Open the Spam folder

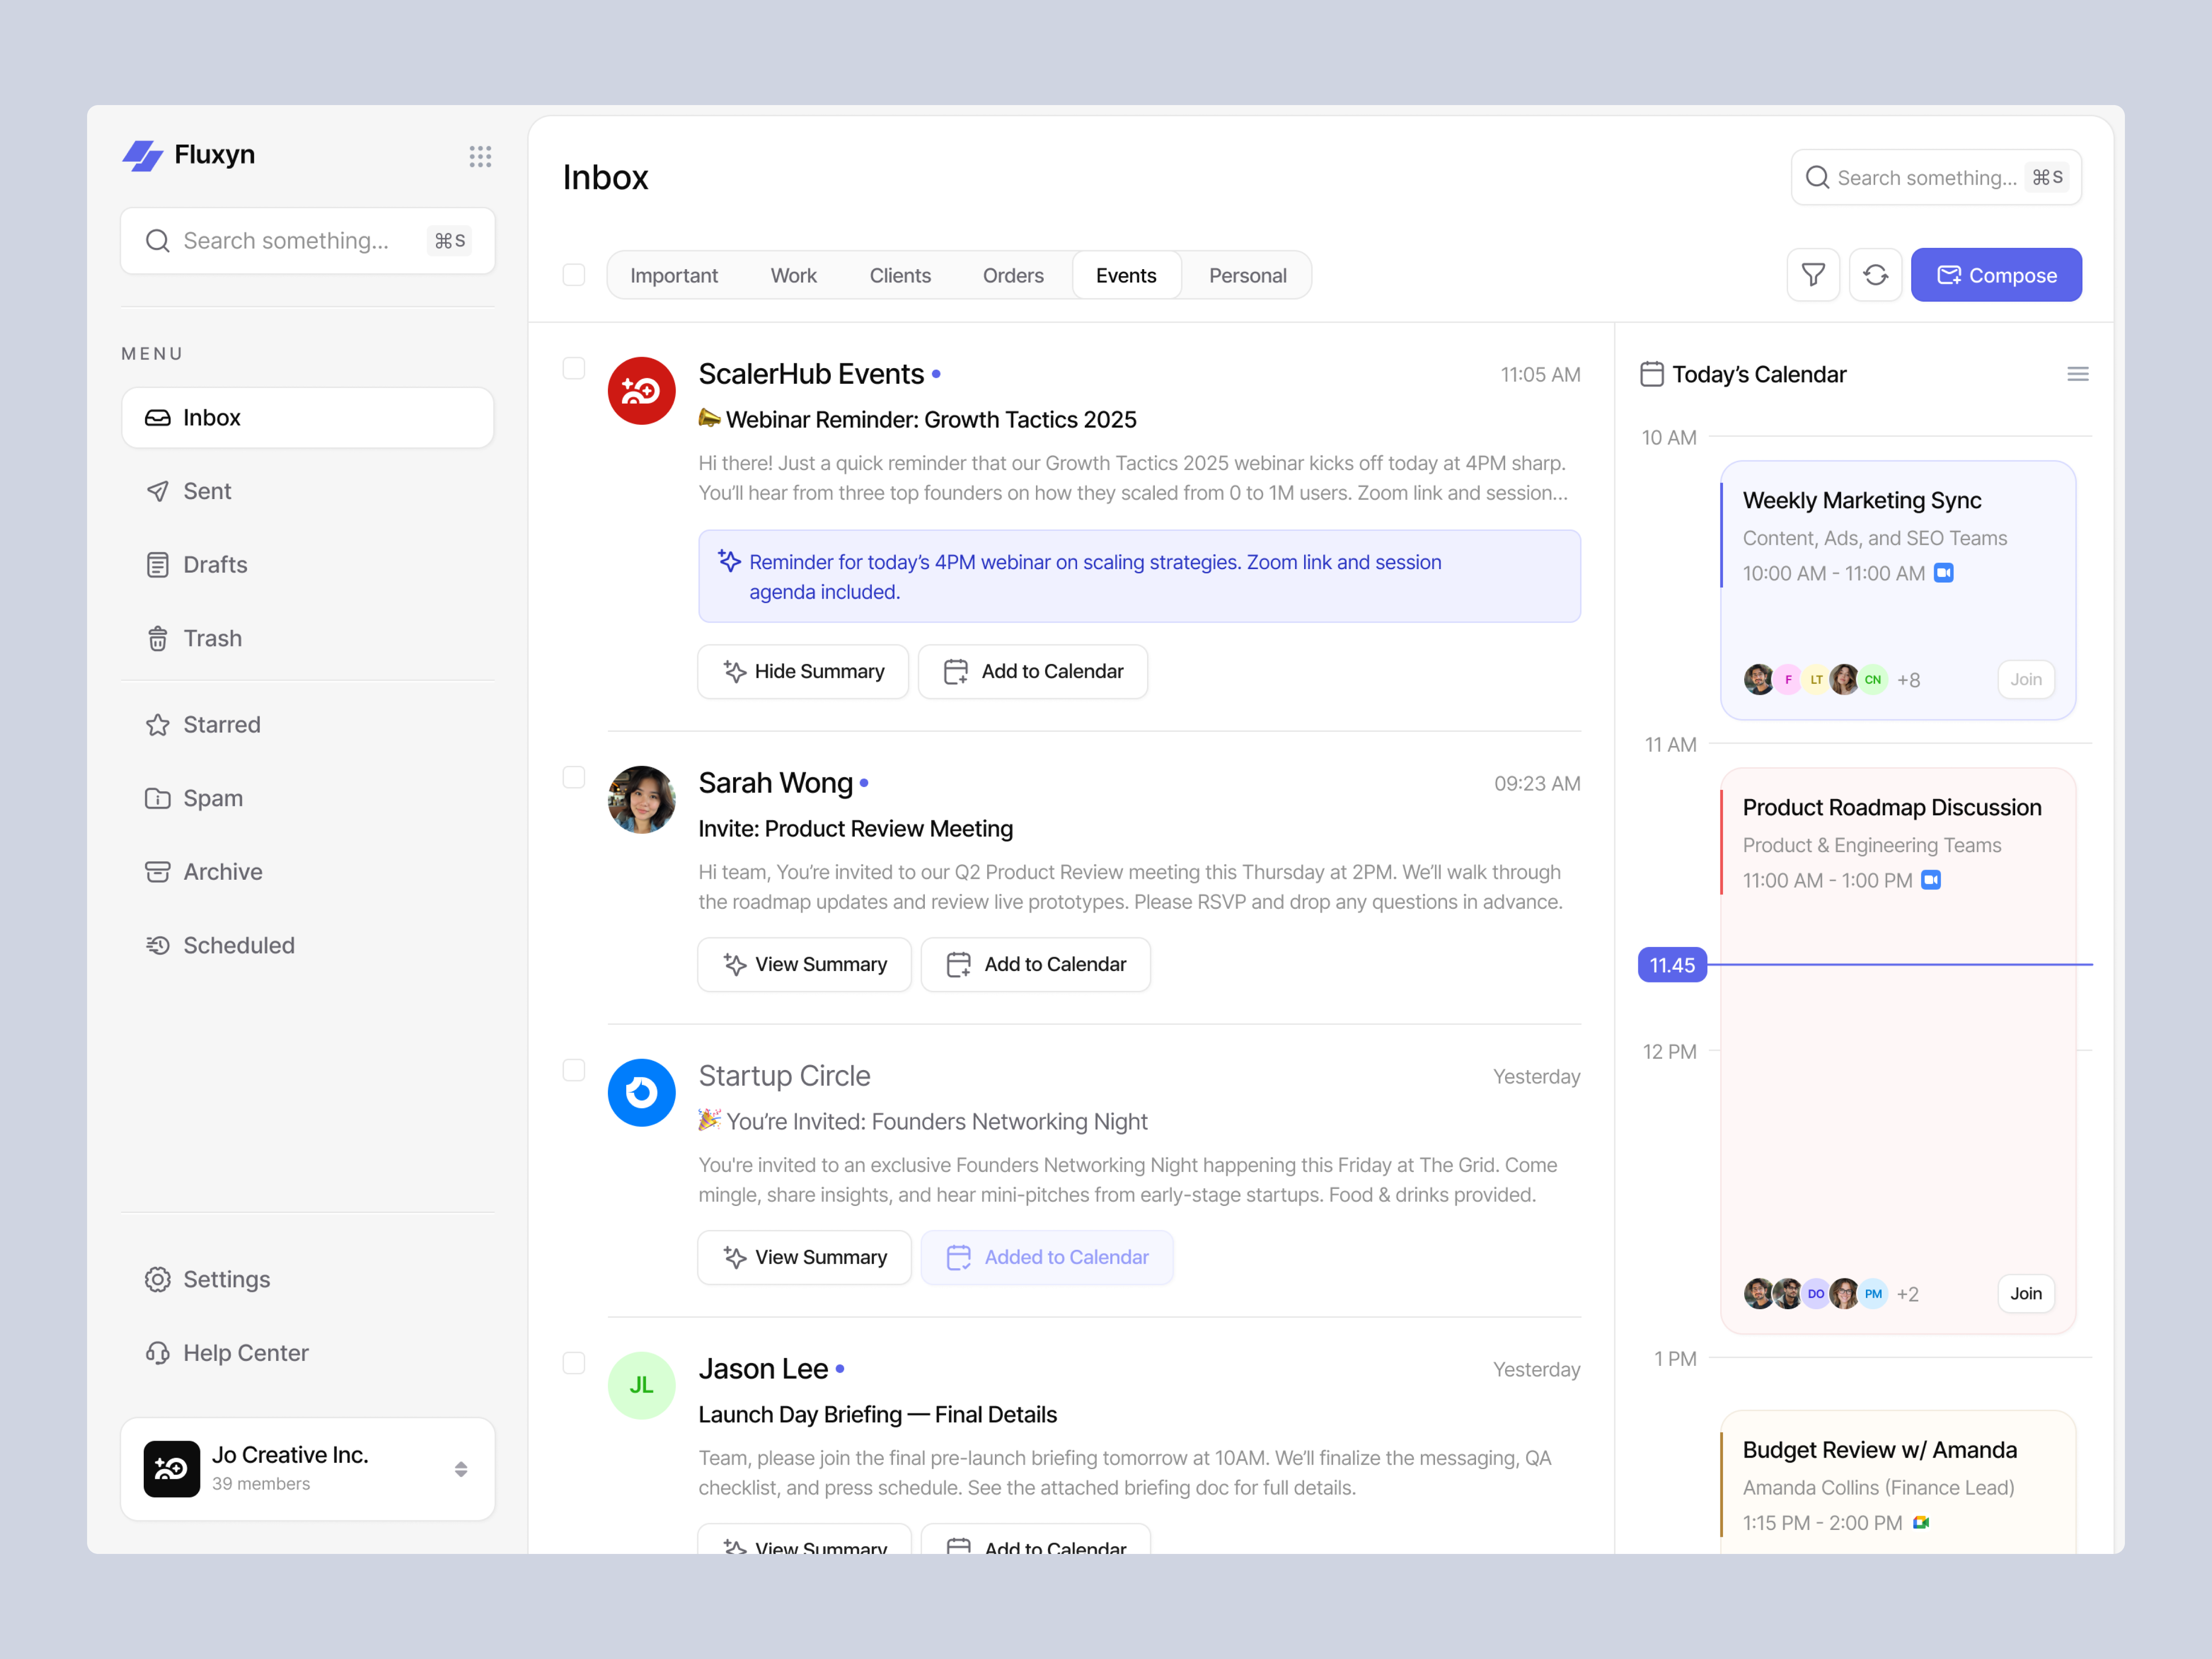pos(213,798)
